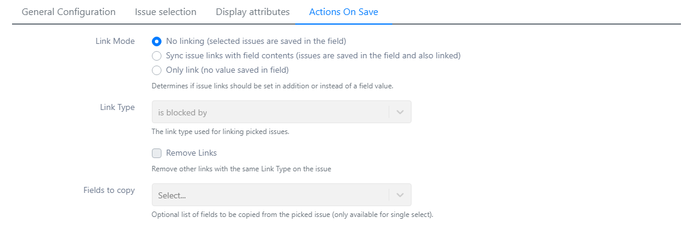Click the Link Mode field label
The image size is (693, 235).
(115, 41)
